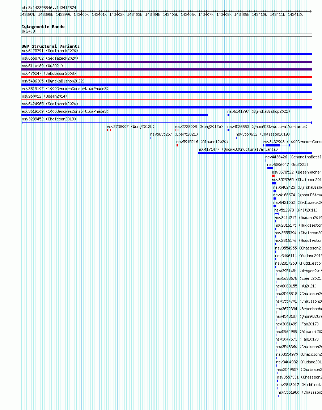Click label esv2738008 (Wong2012b)
Screen dimensions: 322x410
pyautogui.click(x=199, y=127)
